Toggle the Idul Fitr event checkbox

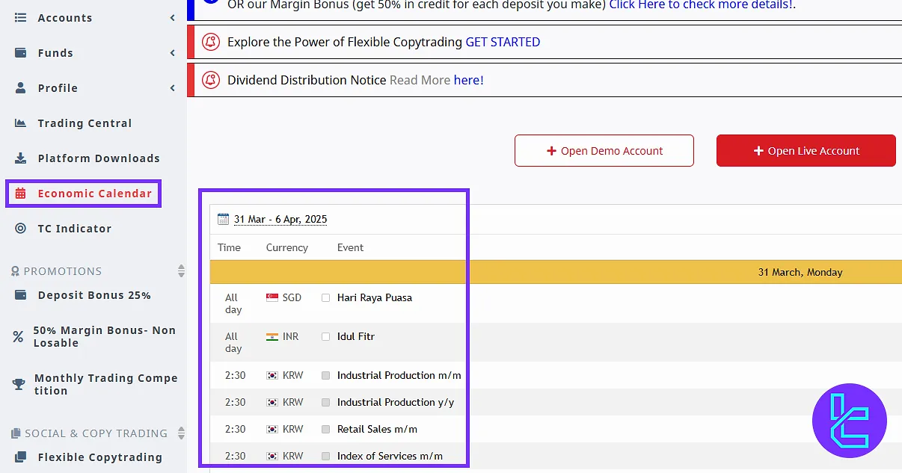click(325, 337)
